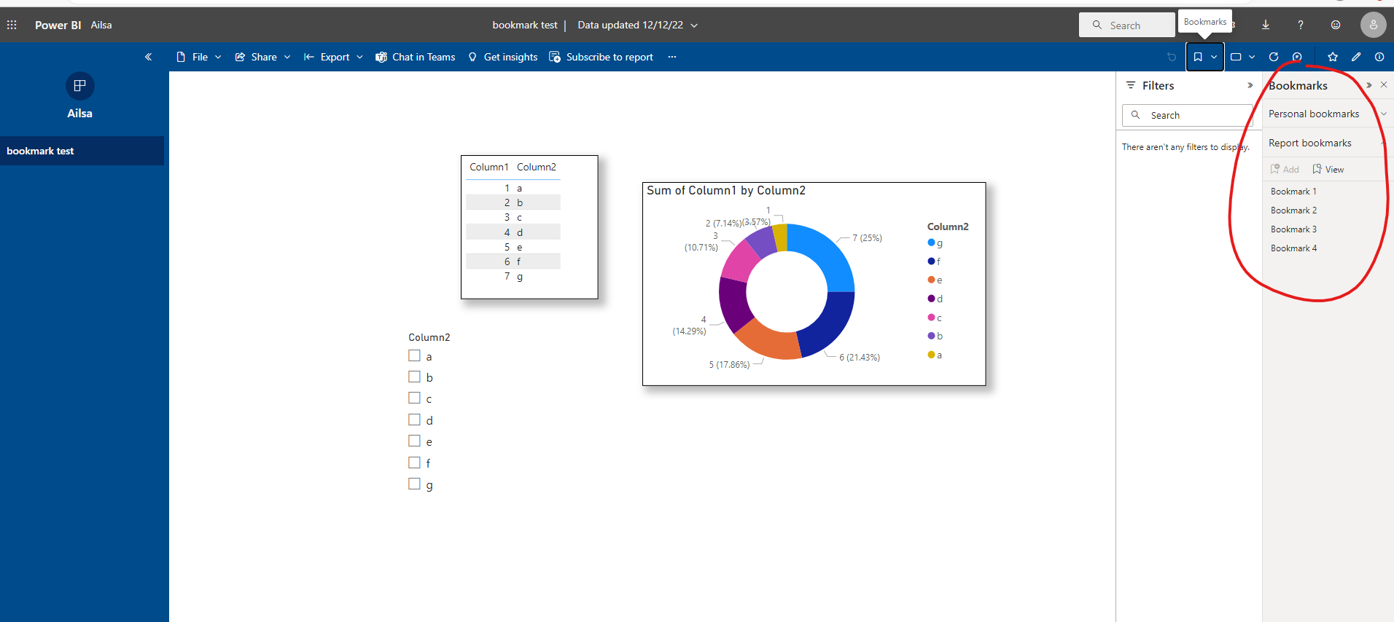Screen dimensions: 1394x622
Task: Select Bookmark 3 in the list
Action: [1293, 229]
